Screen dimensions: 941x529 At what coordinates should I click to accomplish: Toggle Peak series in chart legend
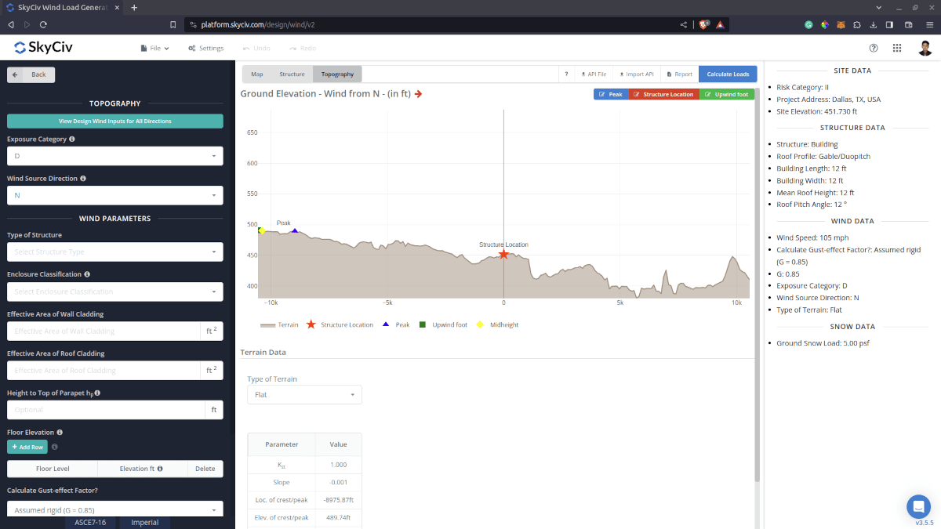point(396,324)
